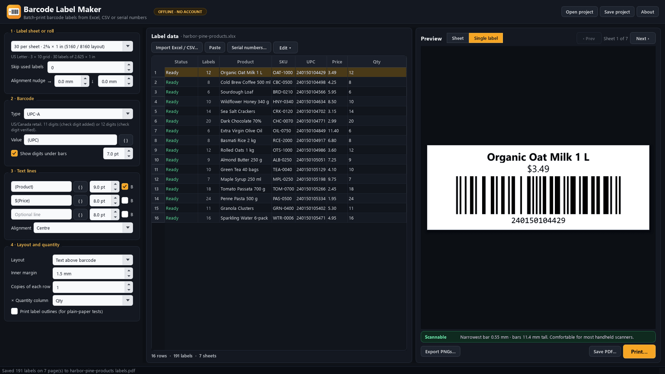Switch preview to the Sheet tab
The height and width of the screenshot is (374, 665).
click(458, 38)
